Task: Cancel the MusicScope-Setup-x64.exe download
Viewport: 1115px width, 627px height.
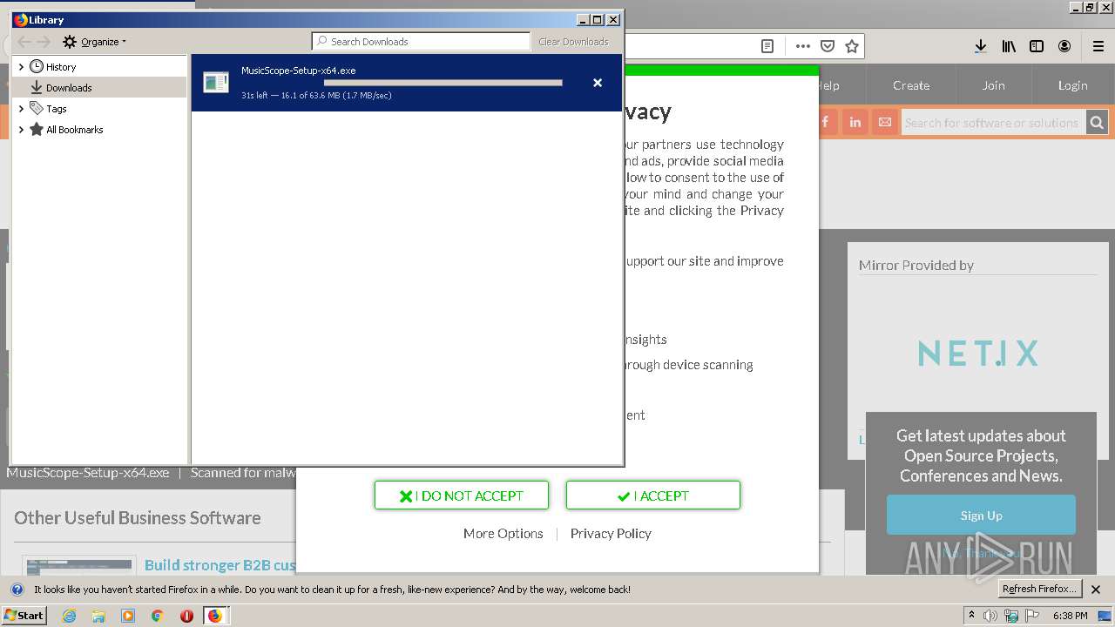Action: [x=598, y=83]
